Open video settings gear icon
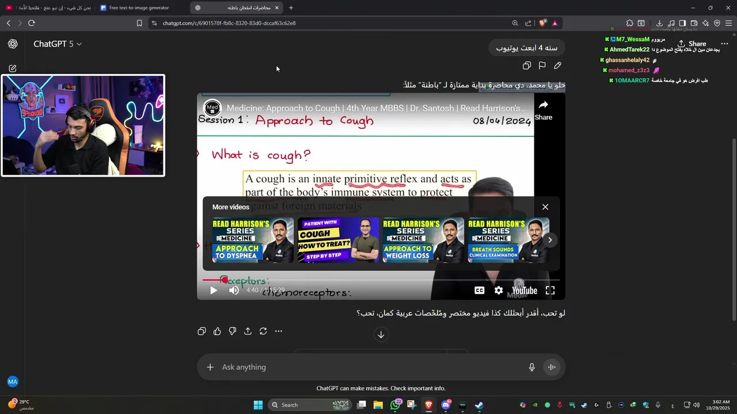Image resolution: width=737 pixels, height=414 pixels. tap(499, 290)
